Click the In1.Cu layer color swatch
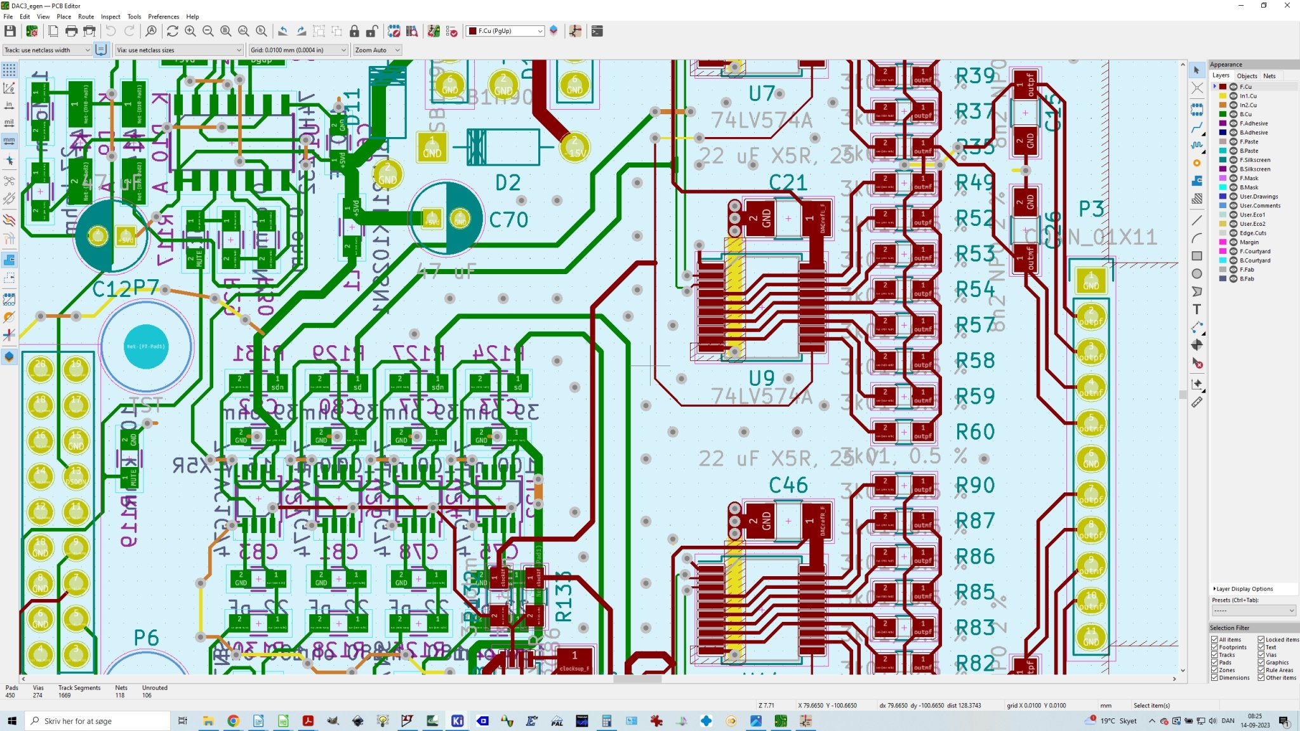This screenshot has width=1300, height=731. (1223, 96)
